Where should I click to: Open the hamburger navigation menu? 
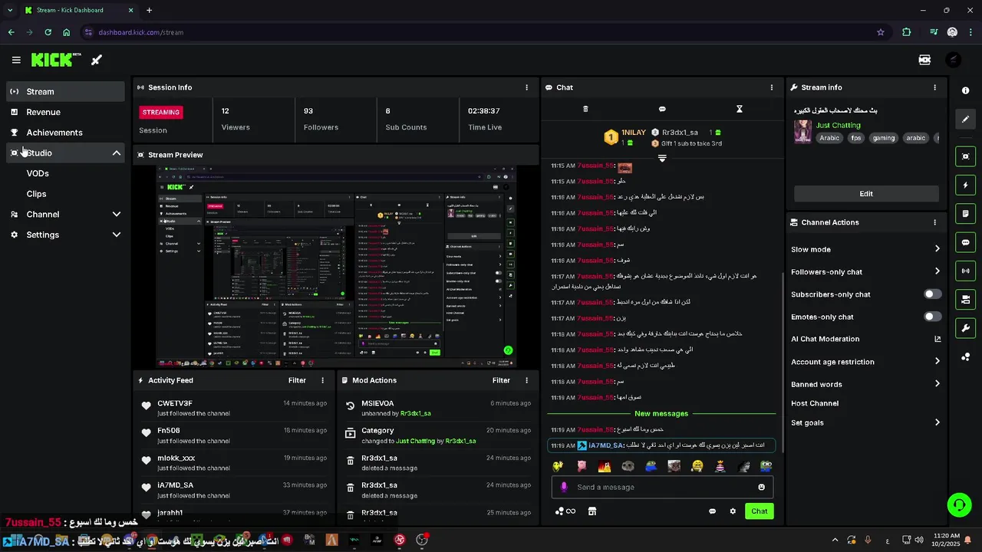[x=16, y=60]
